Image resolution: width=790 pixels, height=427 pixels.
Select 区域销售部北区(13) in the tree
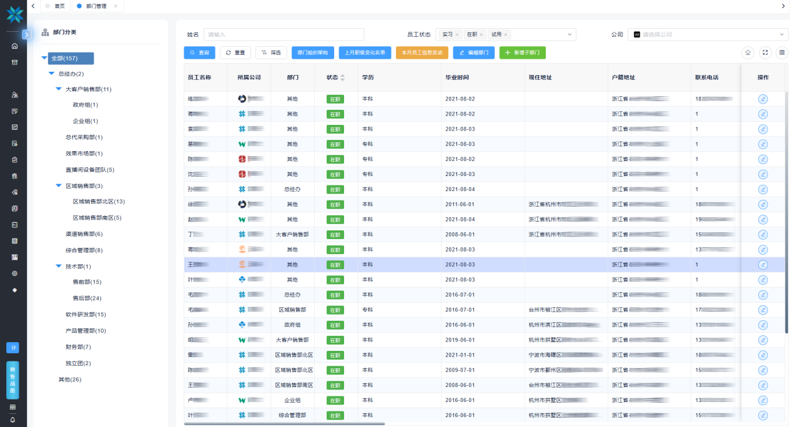coord(99,202)
